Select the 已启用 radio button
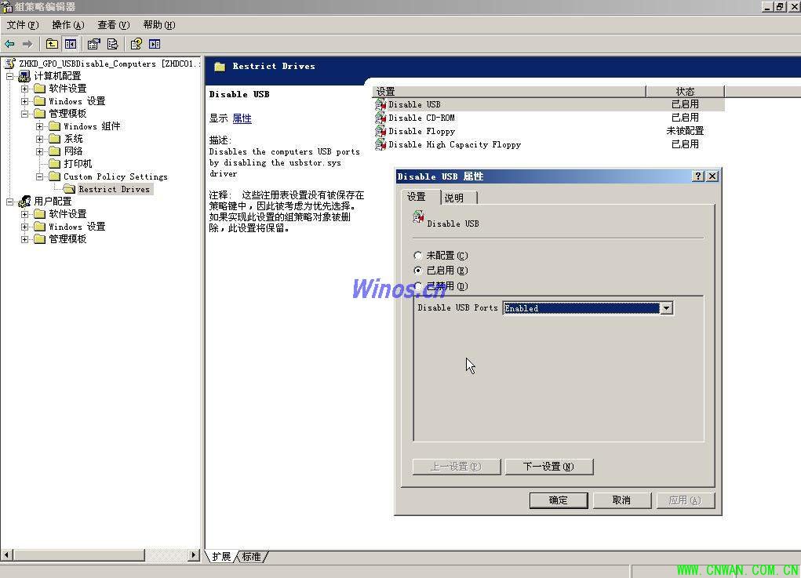Screen dimensions: 801x578 pyautogui.click(x=418, y=271)
